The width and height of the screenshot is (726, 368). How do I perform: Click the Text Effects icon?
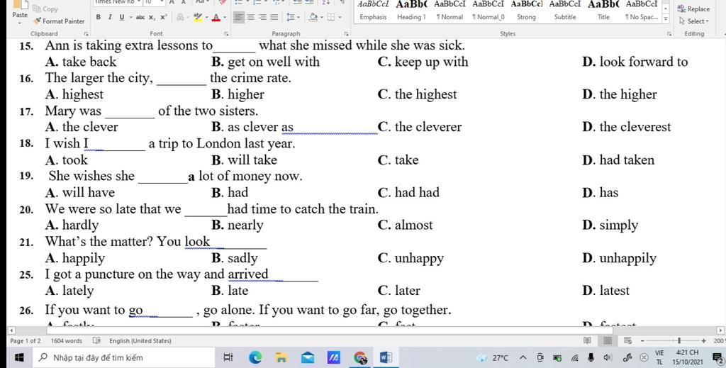point(180,17)
